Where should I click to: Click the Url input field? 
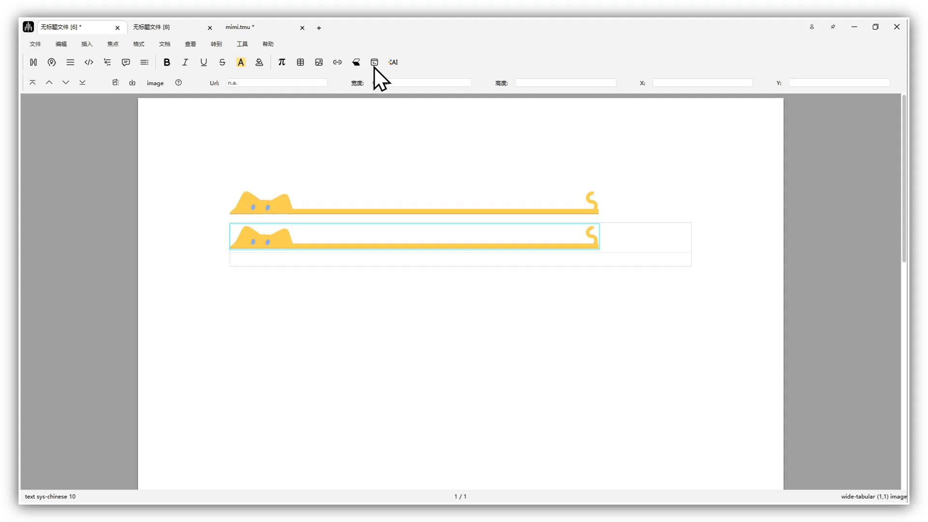coord(277,83)
